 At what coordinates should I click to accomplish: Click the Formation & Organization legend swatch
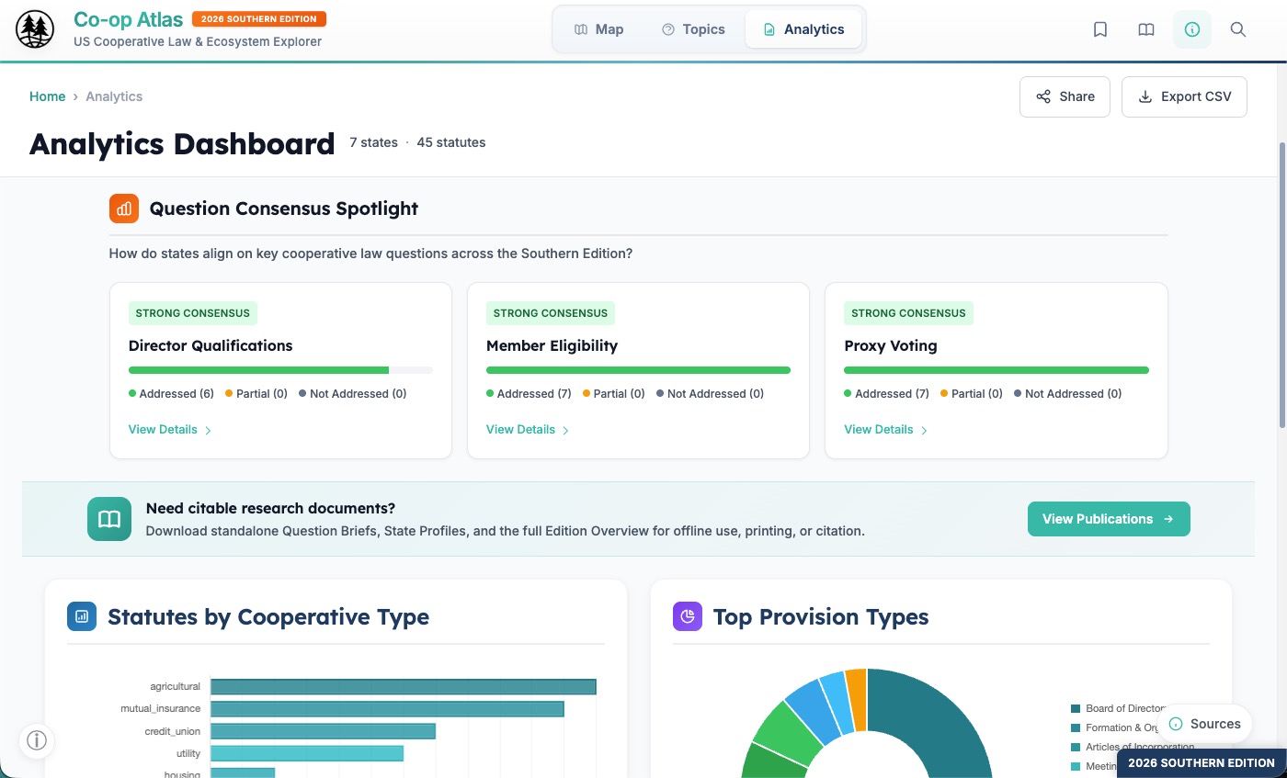1076,727
